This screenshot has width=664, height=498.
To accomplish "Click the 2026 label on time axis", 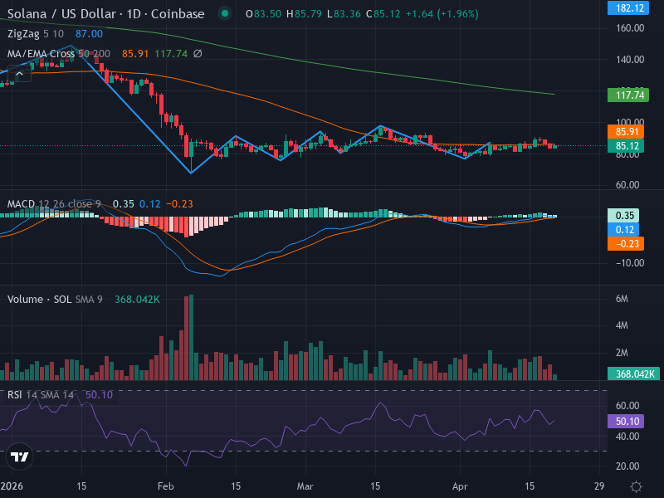I will click(12, 486).
